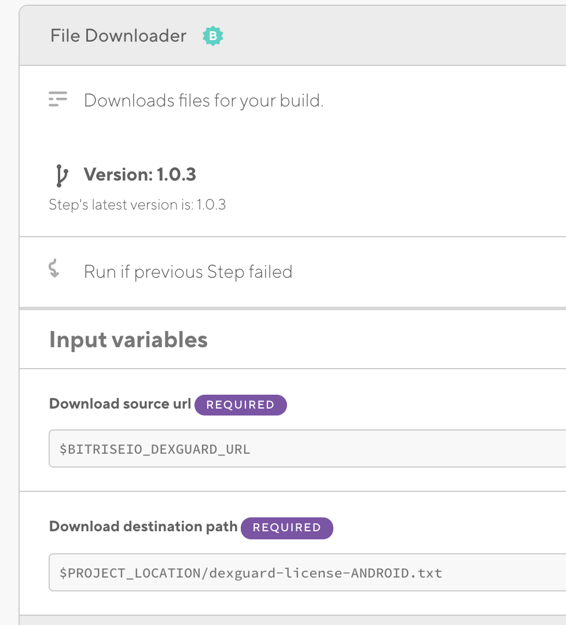566x625 pixels.
Task: Click the dexguard-license-ANDROID.txt path text
Action: click(x=326, y=573)
